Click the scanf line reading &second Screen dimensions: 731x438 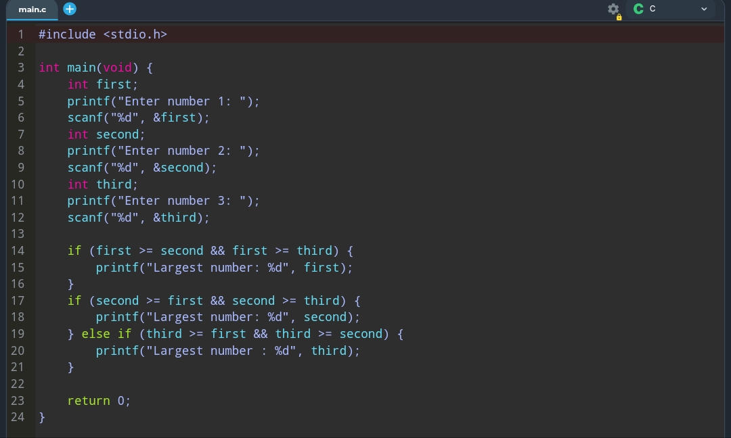pyautogui.click(x=141, y=168)
